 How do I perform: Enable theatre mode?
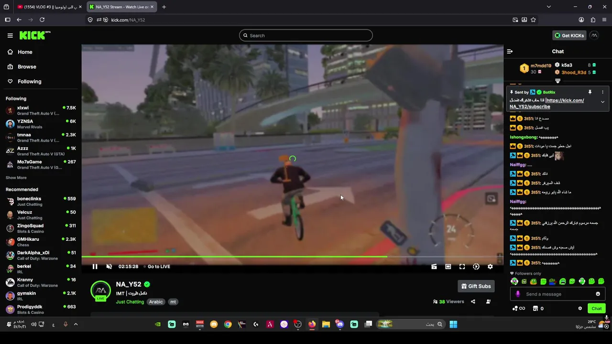click(x=448, y=267)
